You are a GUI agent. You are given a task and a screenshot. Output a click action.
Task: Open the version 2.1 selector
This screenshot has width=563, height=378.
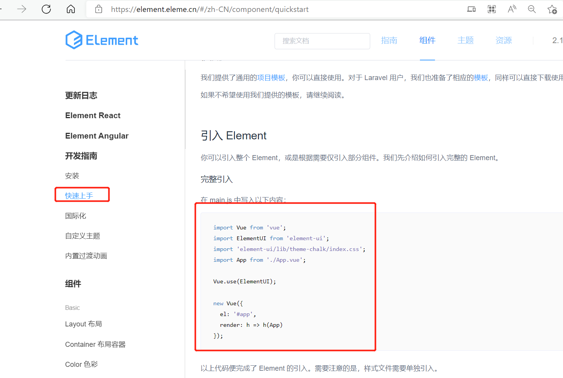point(558,40)
